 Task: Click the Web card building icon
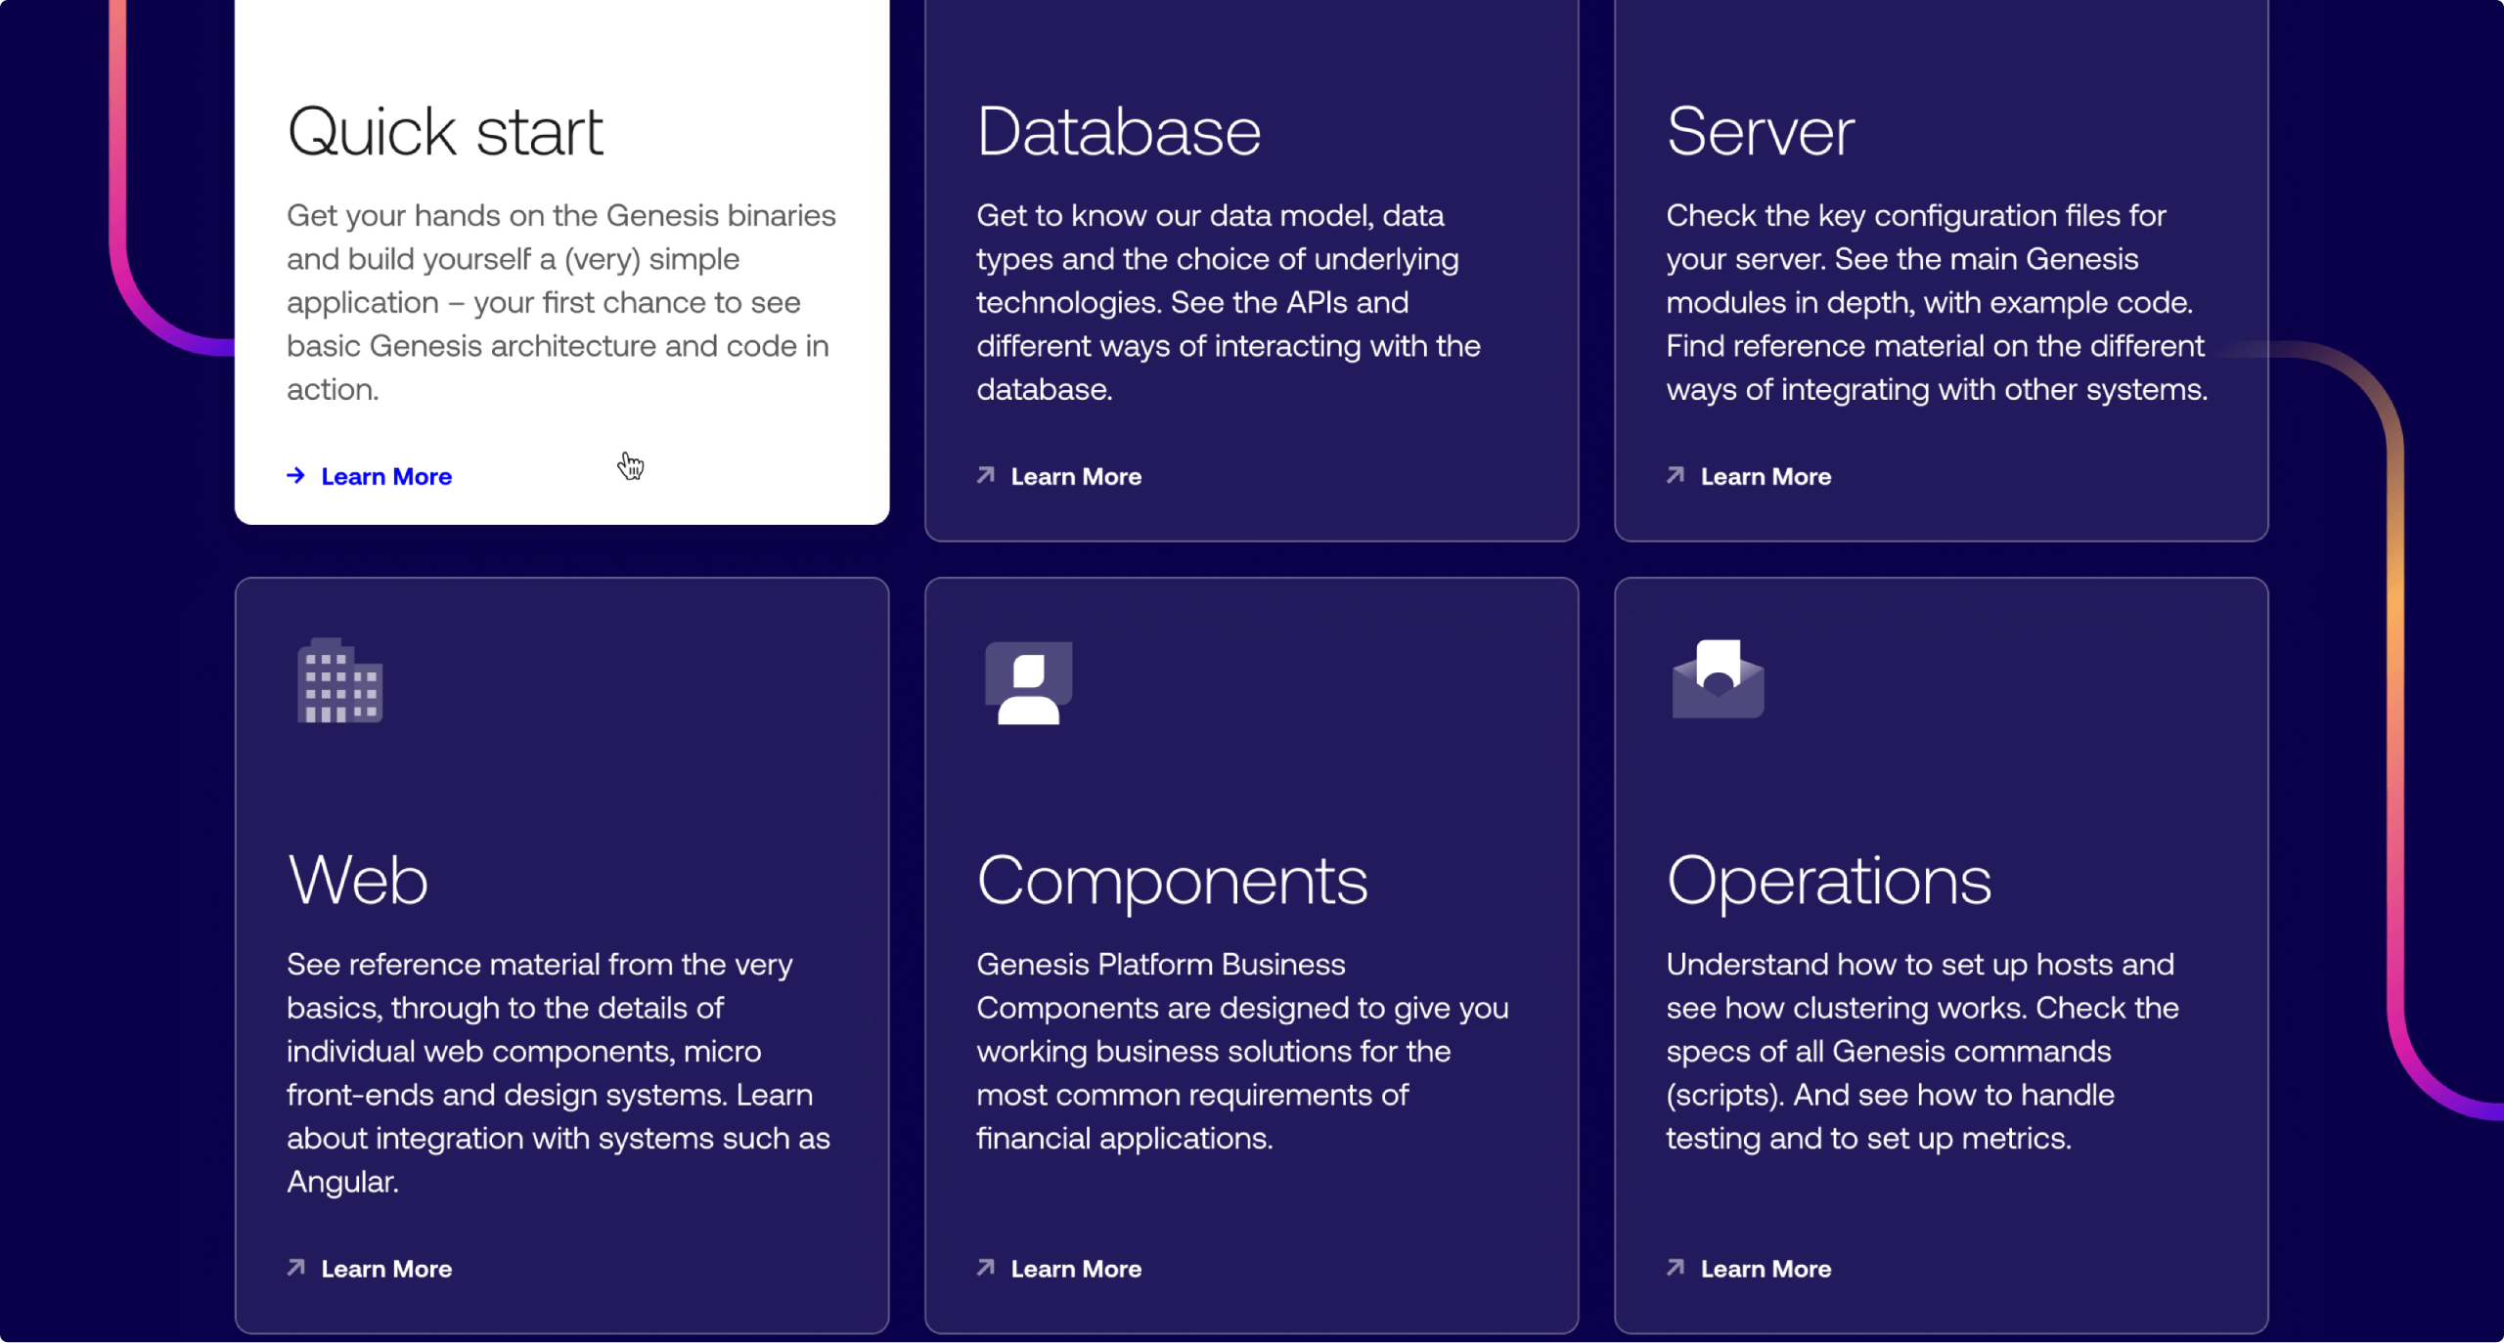339,681
